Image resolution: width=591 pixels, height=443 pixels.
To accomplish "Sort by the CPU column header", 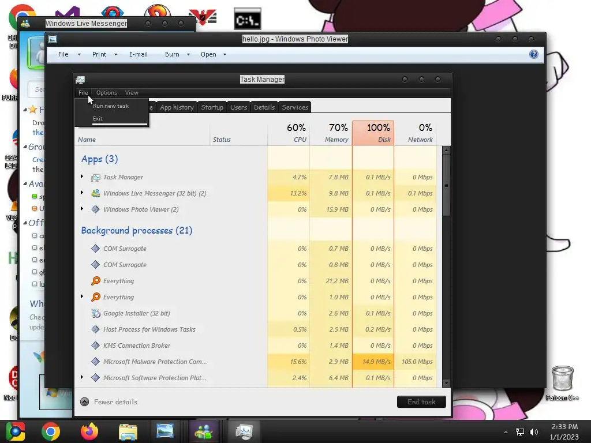I will click(x=289, y=133).
